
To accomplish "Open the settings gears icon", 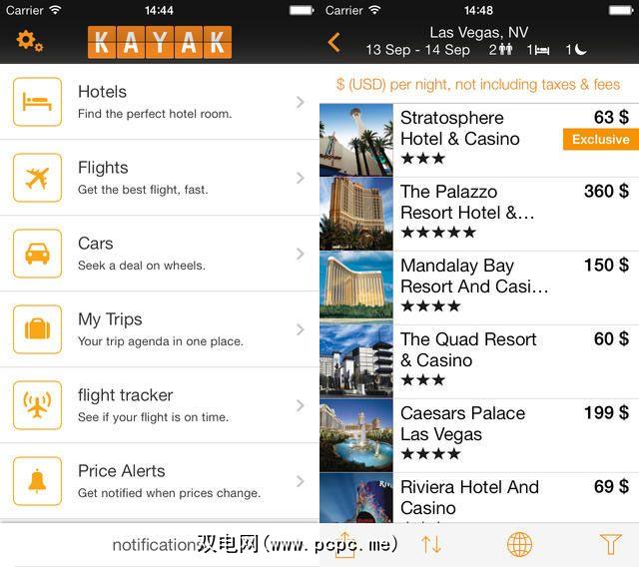I will pyautogui.click(x=29, y=41).
